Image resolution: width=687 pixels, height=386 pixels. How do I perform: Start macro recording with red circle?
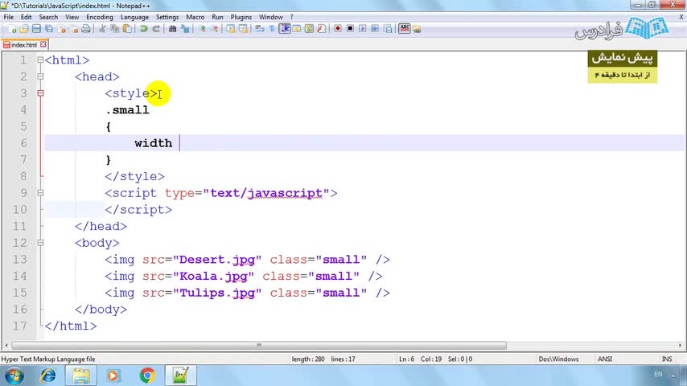[x=338, y=28]
